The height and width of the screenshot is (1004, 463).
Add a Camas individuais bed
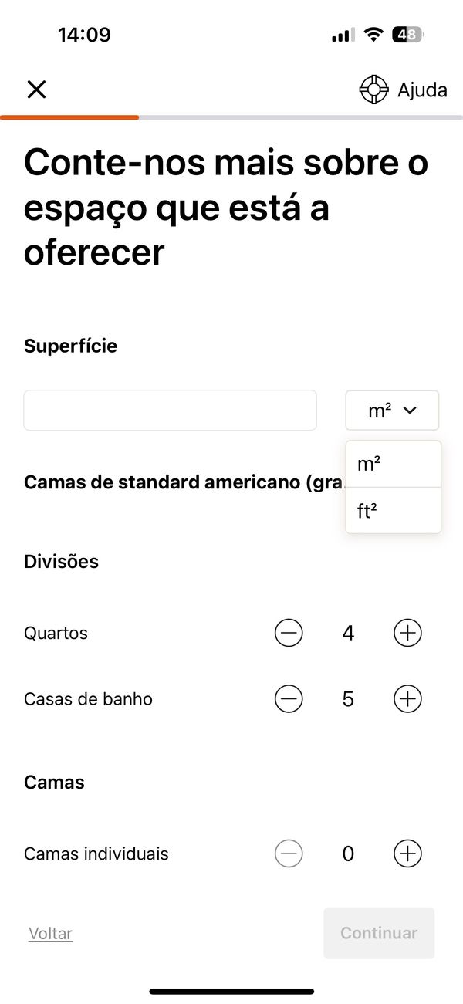point(407,854)
